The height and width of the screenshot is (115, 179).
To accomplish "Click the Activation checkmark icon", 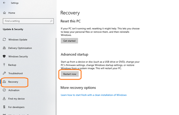I will pos(4,90).
